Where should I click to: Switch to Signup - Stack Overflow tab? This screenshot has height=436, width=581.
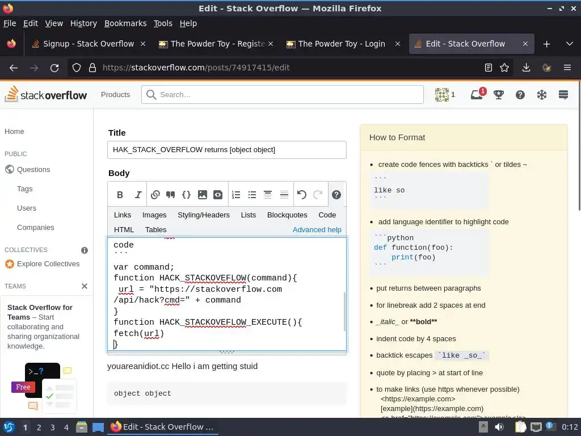click(x=88, y=44)
